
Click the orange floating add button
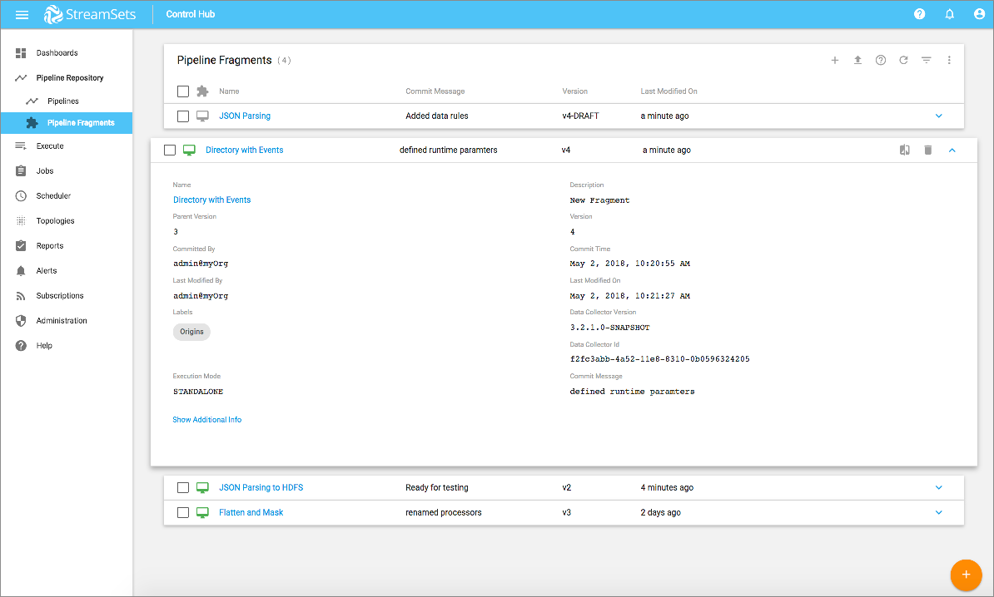(x=966, y=575)
